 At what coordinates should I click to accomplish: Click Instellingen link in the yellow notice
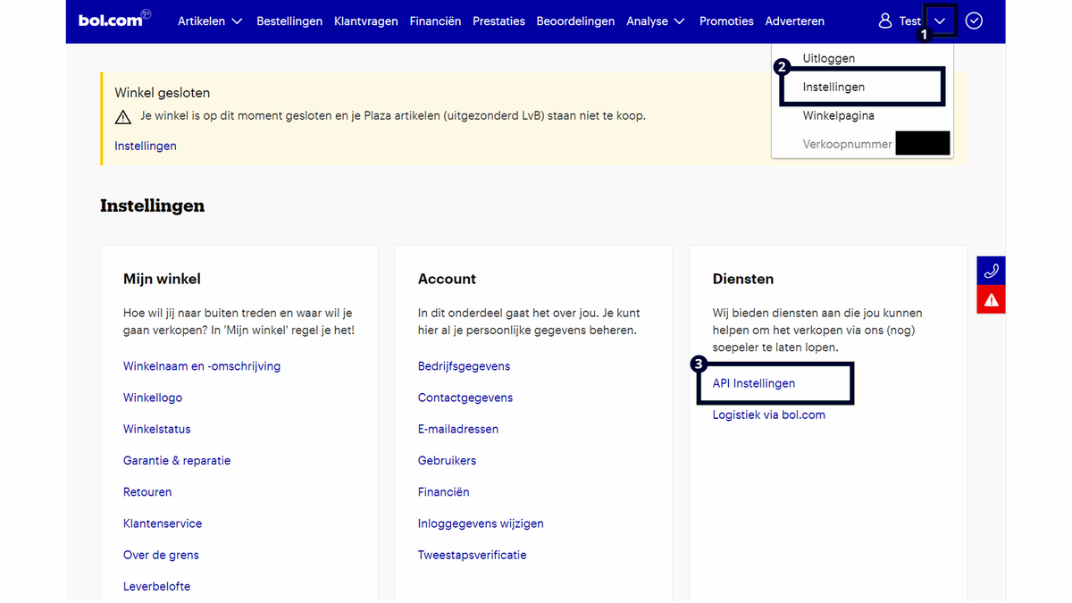pyautogui.click(x=146, y=146)
